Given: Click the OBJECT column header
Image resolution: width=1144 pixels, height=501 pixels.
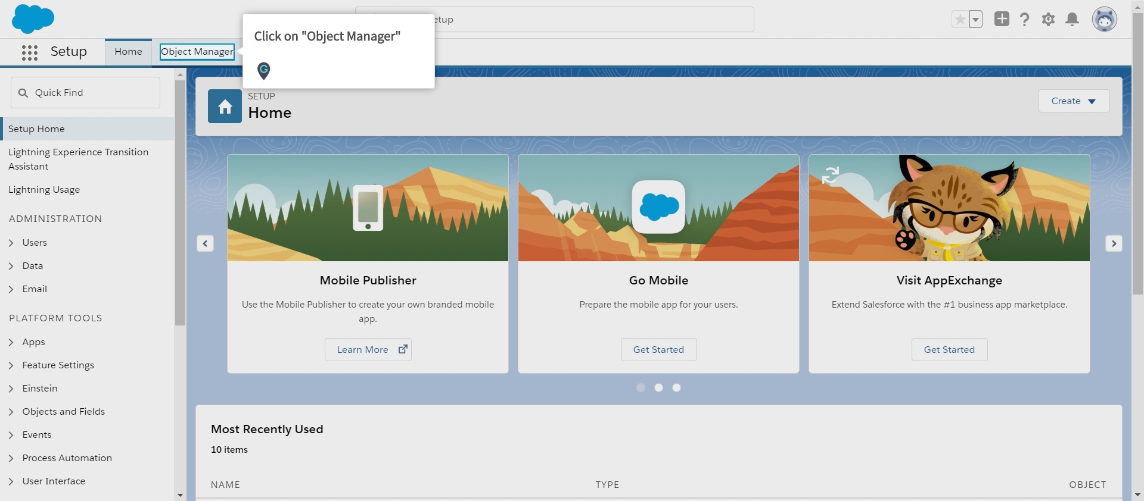Looking at the screenshot, I should click(x=1087, y=485).
